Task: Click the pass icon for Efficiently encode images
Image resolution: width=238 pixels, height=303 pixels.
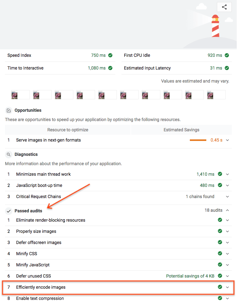Action: click(220, 287)
